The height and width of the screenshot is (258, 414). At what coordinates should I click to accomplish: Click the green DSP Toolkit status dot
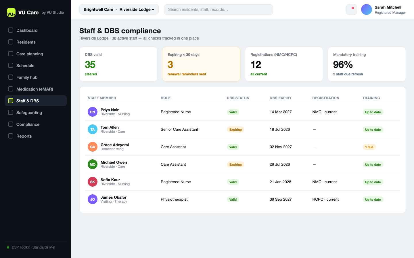[x=8, y=247]
